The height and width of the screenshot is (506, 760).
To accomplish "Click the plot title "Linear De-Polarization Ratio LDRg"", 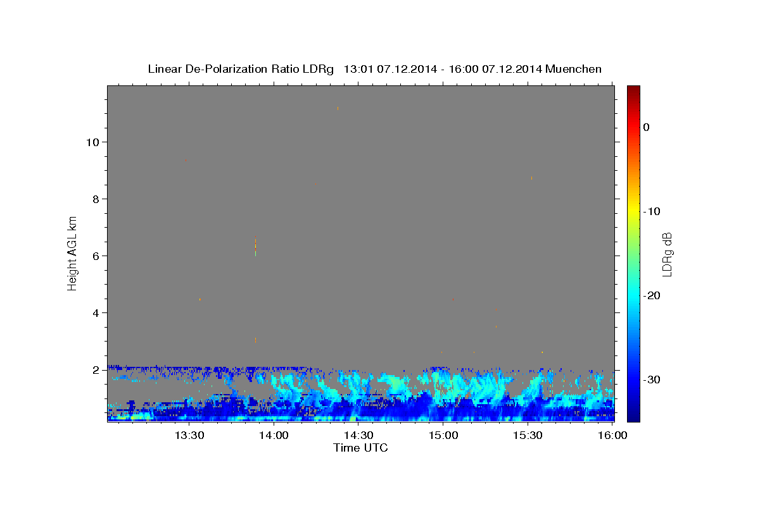I will [241, 69].
